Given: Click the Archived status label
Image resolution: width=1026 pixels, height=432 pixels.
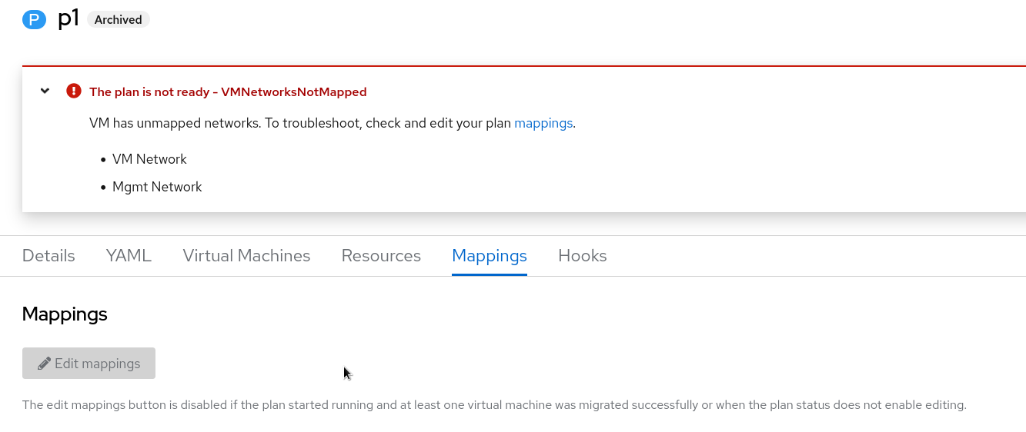Looking at the screenshot, I should pos(118,20).
